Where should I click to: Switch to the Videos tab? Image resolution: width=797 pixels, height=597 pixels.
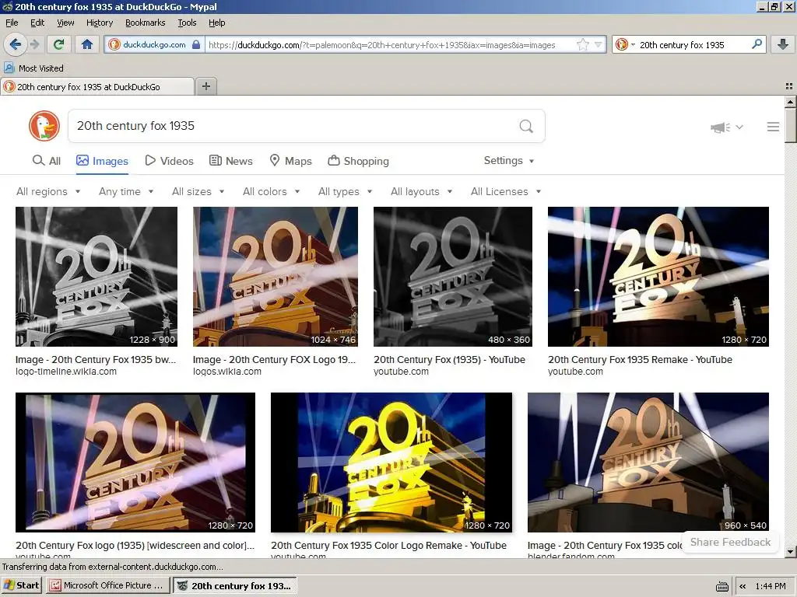tap(169, 161)
